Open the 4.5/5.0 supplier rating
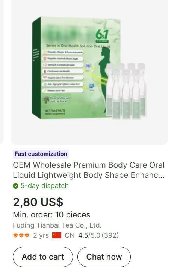The width and height of the screenshot is (171, 269). [x=89, y=235]
